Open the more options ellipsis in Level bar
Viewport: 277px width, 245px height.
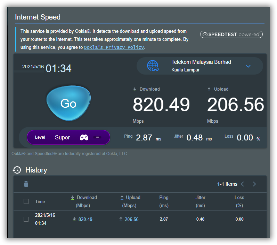click(x=97, y=137)
